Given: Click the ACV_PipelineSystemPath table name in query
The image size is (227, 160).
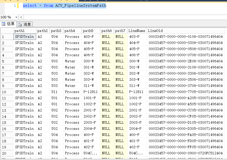Looking at the screenshot, I should [81, 6].
